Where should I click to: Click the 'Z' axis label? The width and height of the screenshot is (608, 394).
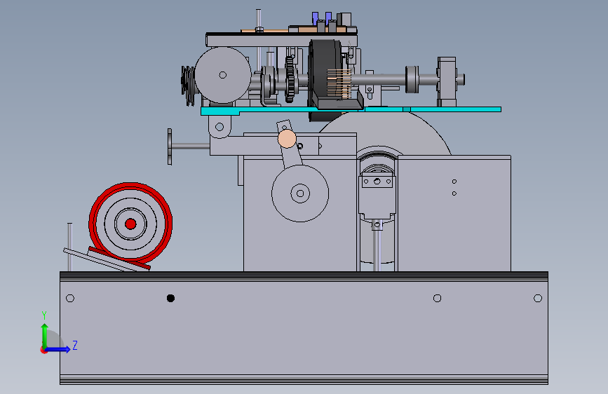coord(75,345)
